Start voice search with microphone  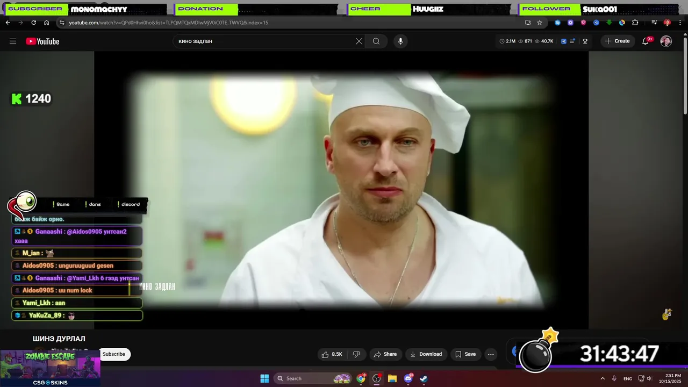click(400, 41)
